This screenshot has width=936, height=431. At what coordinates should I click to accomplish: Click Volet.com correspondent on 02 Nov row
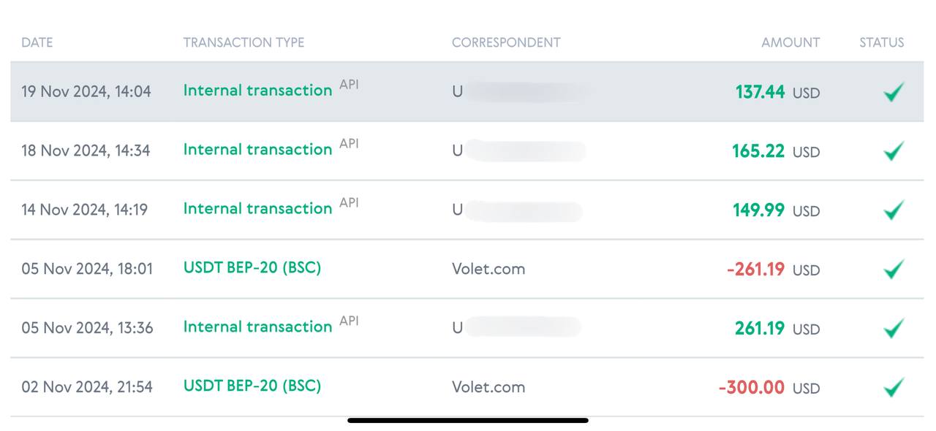pos(488,387)
